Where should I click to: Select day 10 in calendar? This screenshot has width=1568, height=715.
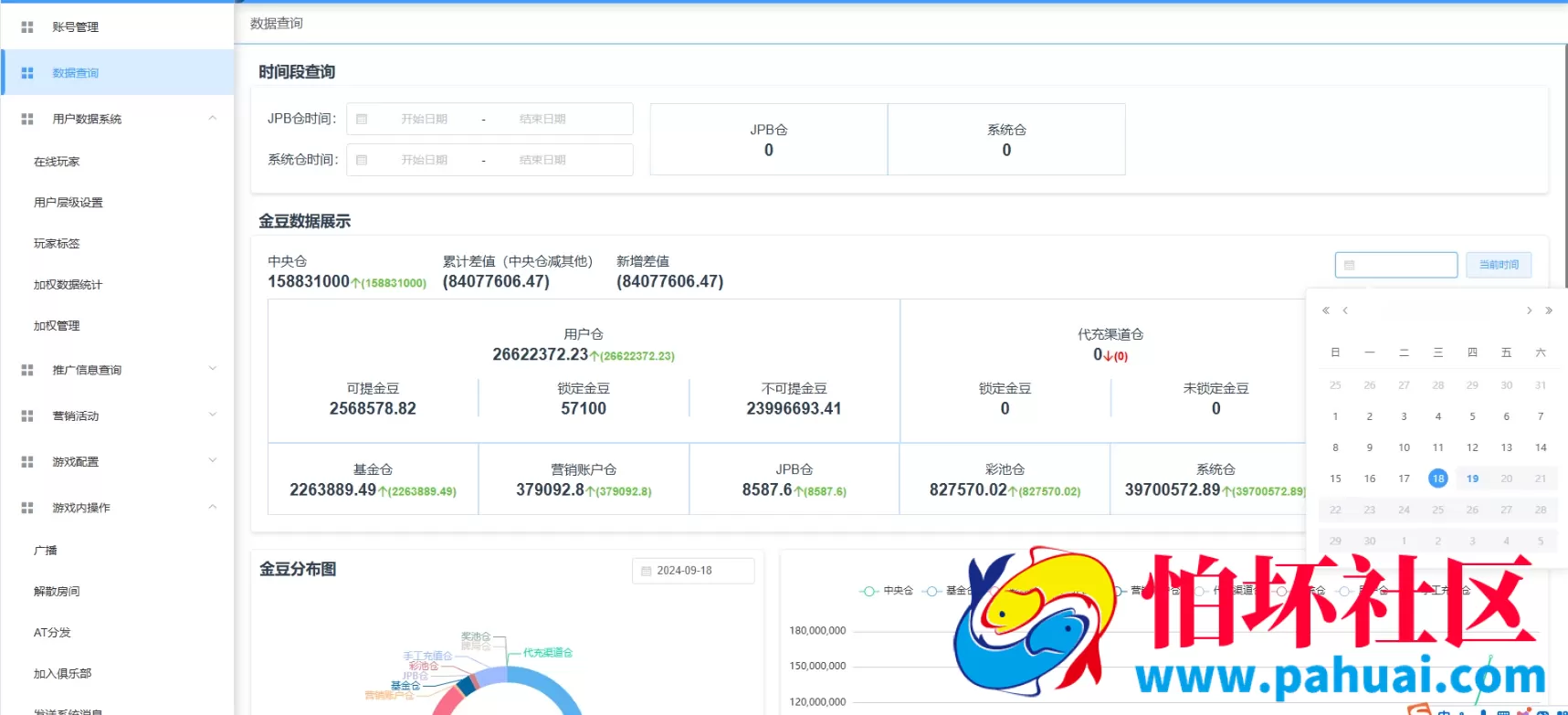pyautogui.click(x=1404, y=447)
